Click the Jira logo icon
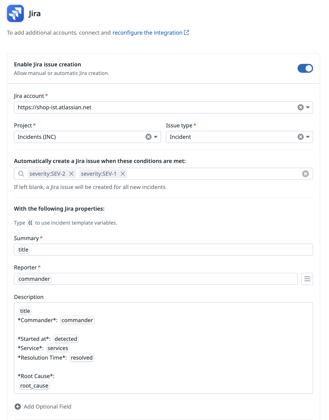 point(15,13)
